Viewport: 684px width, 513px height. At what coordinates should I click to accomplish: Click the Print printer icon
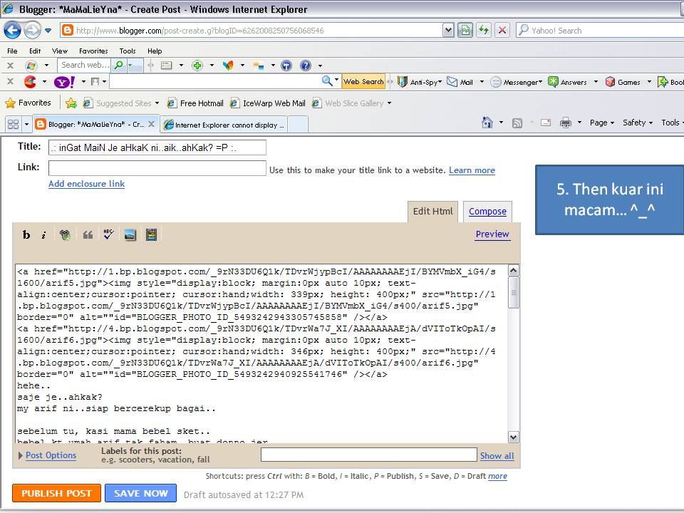coord(565,123)
